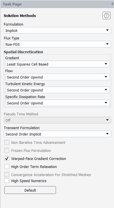Viewport: 114px width, 208px height.
Task: Expand the Flux Type Roe-FDS dropdown
Action: (57, 44)
